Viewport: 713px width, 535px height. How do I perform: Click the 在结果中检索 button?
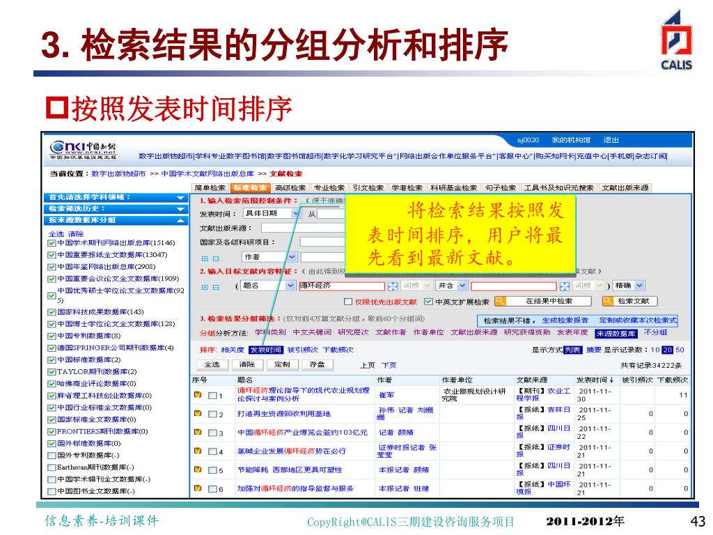(543, 301)
